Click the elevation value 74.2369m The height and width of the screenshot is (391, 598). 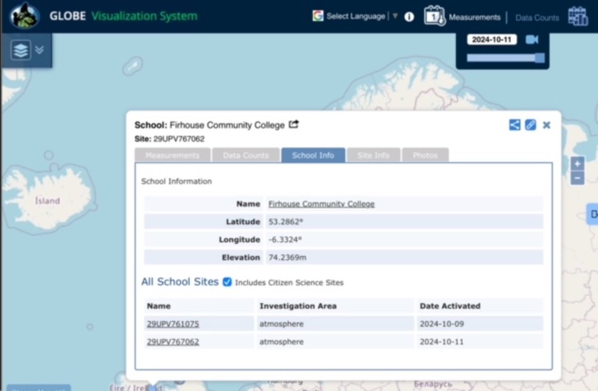click(x=288, y=258)
